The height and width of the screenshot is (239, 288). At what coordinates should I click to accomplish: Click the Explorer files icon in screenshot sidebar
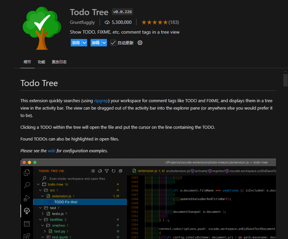(x=26, y=172)
